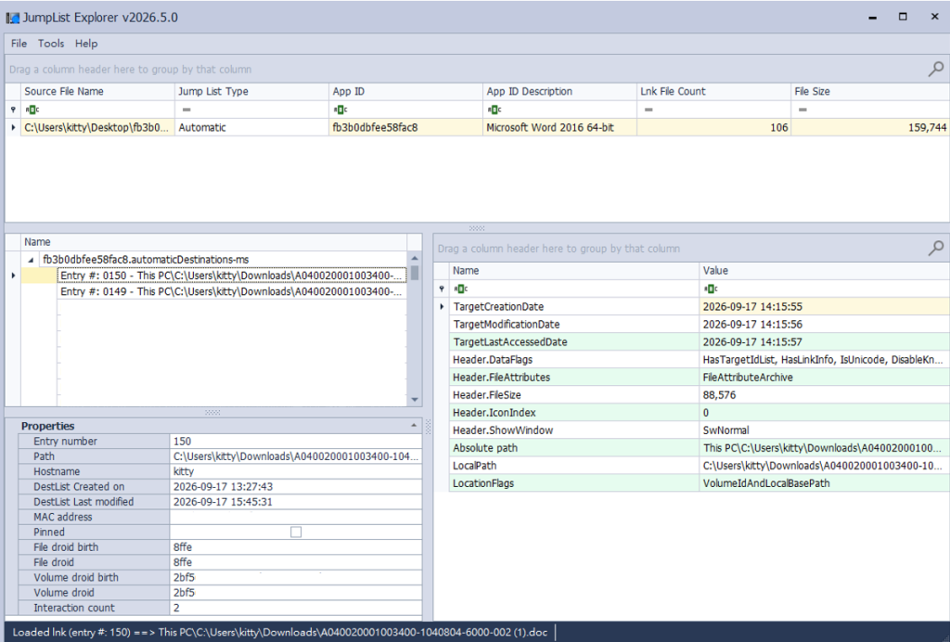The image size is (950, 642).
Task: Click the fb3b0dbfee58fac8 App ID cell
Action: point(405,128)
